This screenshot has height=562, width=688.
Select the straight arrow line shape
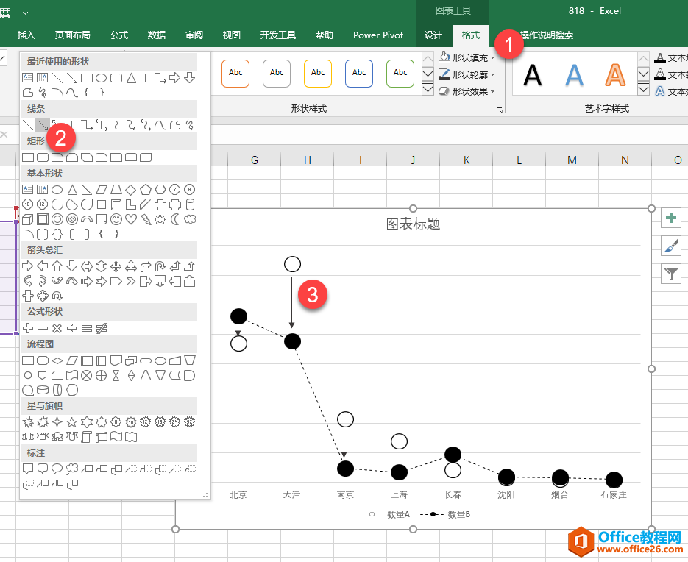click(x=44, y=125)
